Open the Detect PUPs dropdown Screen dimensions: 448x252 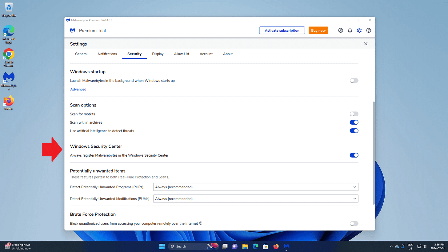(255, 187)
